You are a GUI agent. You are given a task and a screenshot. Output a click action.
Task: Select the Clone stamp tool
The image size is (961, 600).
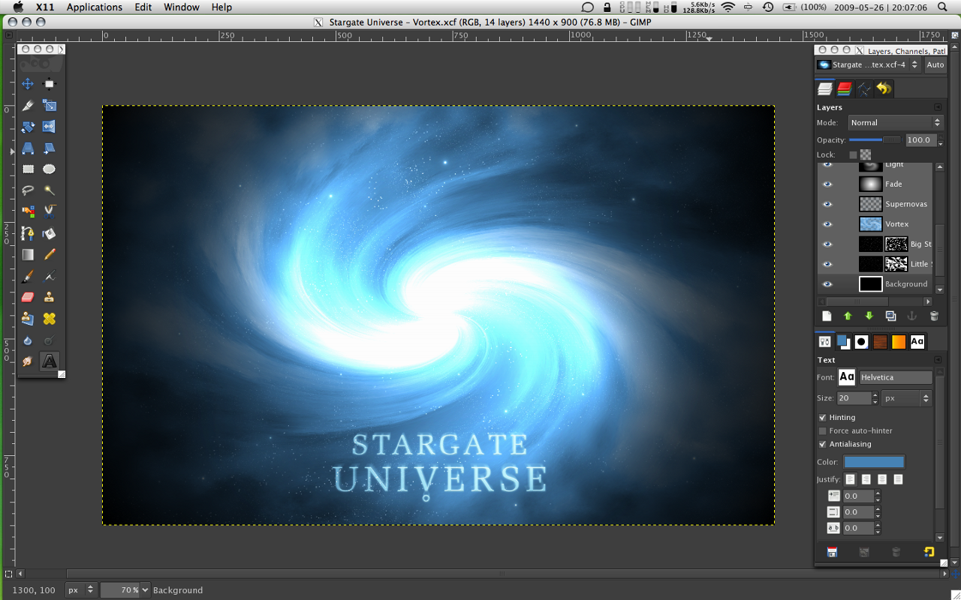[50, 298]
